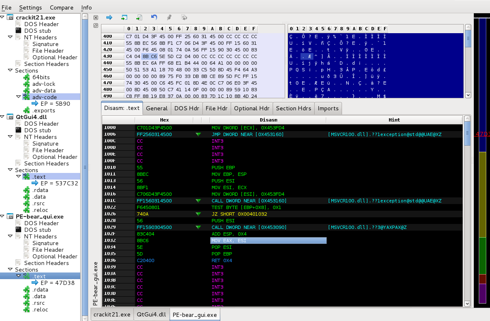Click the jump arrow on the JZ SHORT row

pyautogui.click(x=198, y=214)
